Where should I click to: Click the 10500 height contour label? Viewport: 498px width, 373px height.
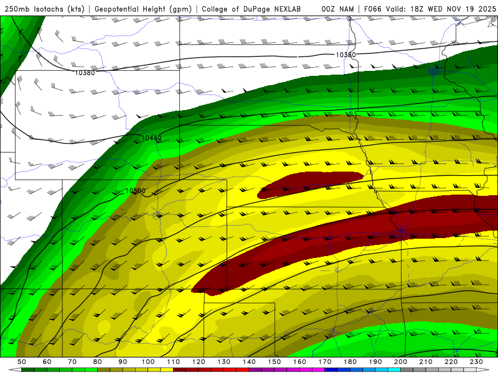135,191
